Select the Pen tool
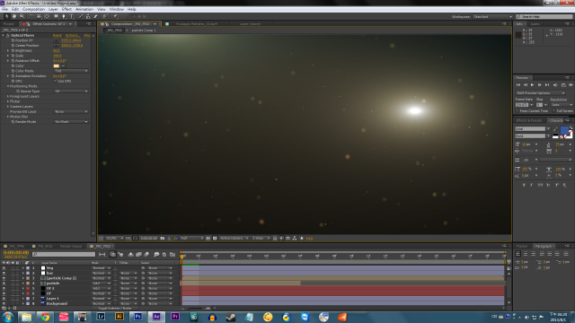The image size is (575, 323). pos(64,16)
